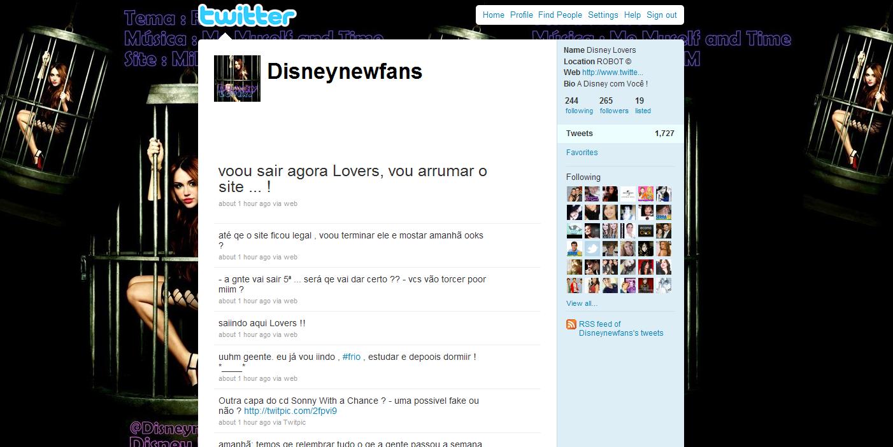Click timestamp under 'voou sair agora Lovers' tweet
The width and height of the screenshot is (893, 447).
click(x=245, y=203)
